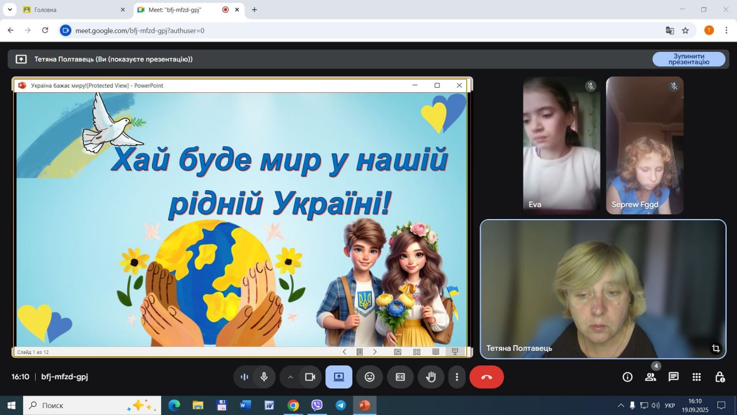This screenshot has width=737, height=415.
Task: Open host controls lock icon
Action: [720, 377]
